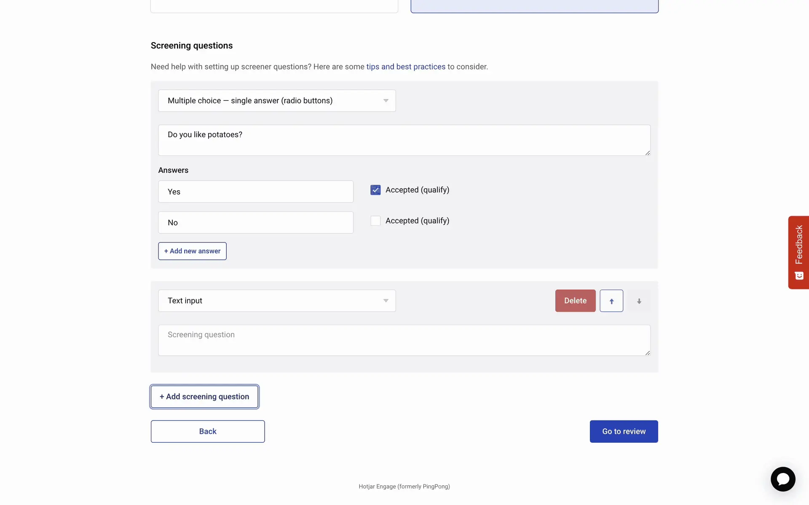Click the Yes answer input field
The width and height of the screenshot is (809, 505).
click(255, 192)
